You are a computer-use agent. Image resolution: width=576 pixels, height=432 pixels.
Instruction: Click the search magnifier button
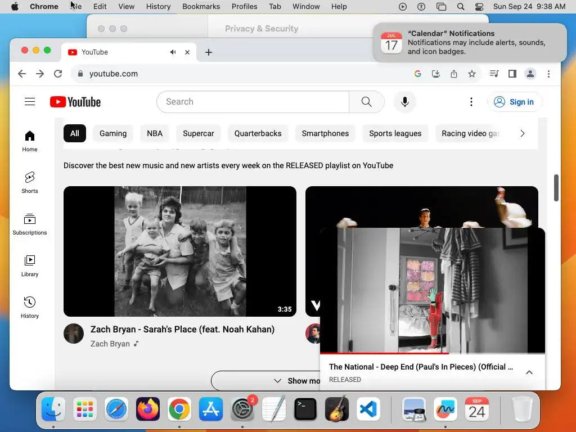pos(366,102)
